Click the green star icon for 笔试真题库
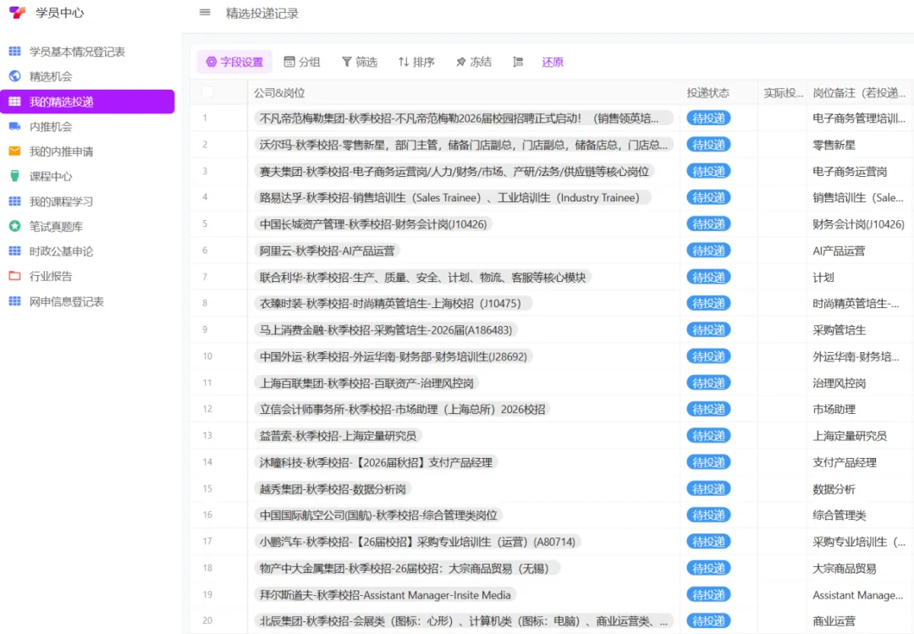 pyautogui.click(x=14, y=226)
